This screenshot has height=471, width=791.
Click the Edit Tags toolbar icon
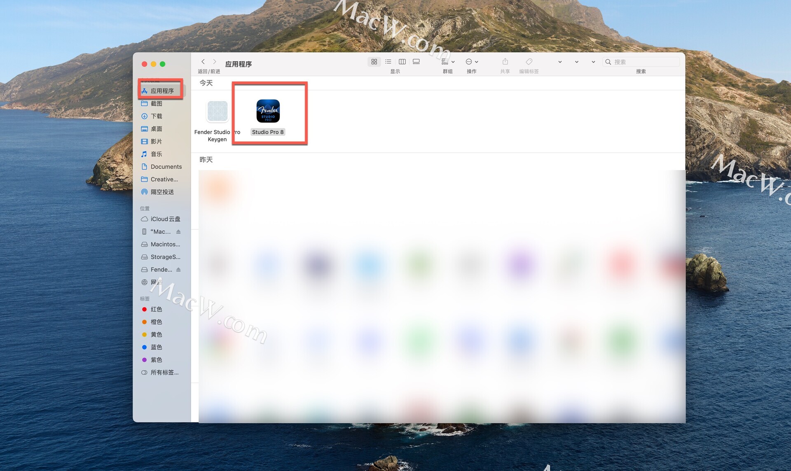[x=529, y=62]
